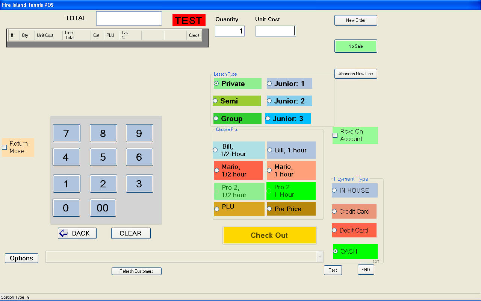Select Mario, 1 hour pro option
The image size is (481, 301).
269,170
